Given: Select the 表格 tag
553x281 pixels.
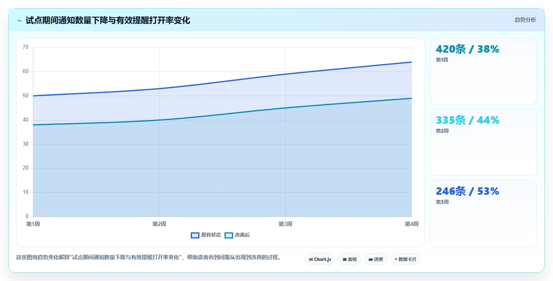Looking at the screenshot, I should [x=349, y=259].
